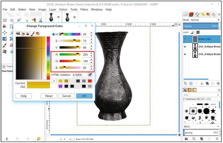Toggle the Lock alpha channel checkerboard icon
Viewport: 223px width, 143px height.
coord(198,32)
